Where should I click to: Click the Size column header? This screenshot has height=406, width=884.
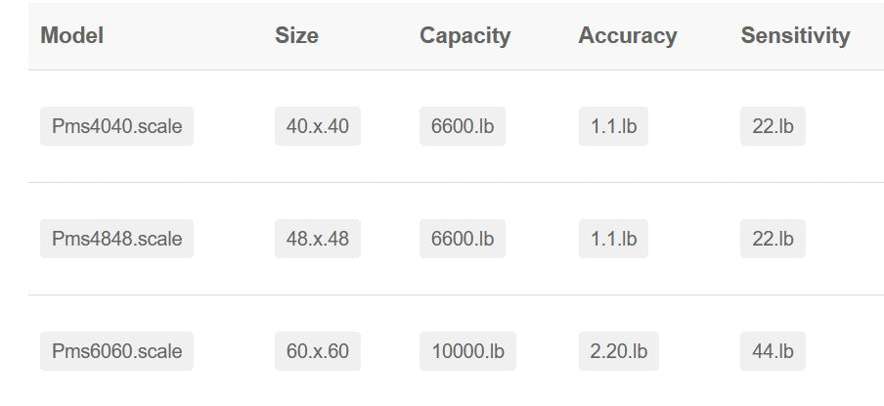[x=296, y=36]
